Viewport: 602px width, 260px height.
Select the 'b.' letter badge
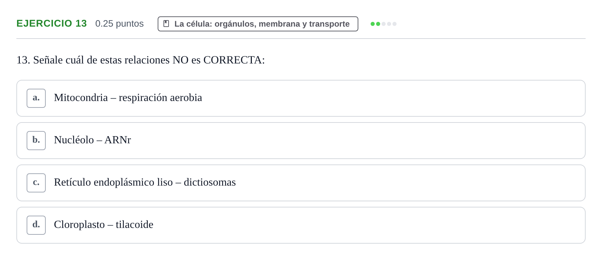(x=36, y=141)
